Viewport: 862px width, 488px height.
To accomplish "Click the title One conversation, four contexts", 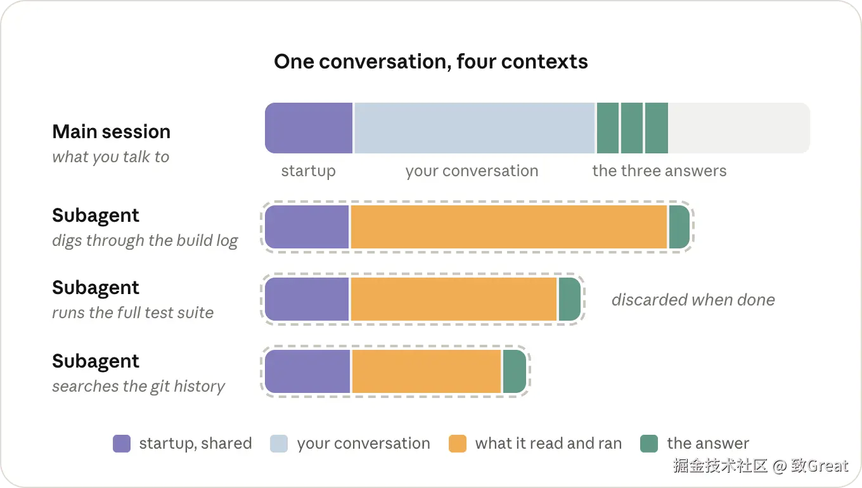I will (x=431, y=61).
